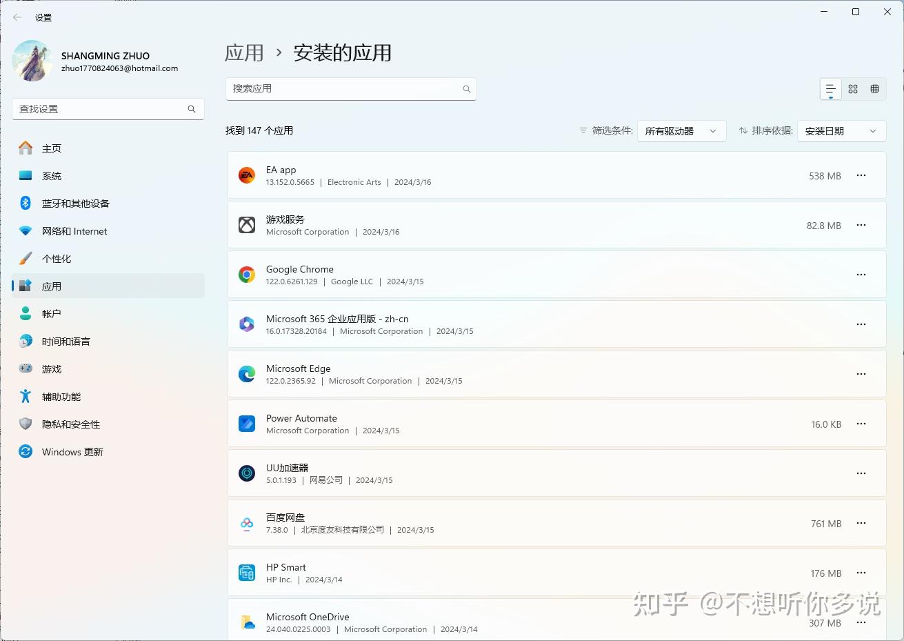Open more options for Microsoft Edge

861,374
